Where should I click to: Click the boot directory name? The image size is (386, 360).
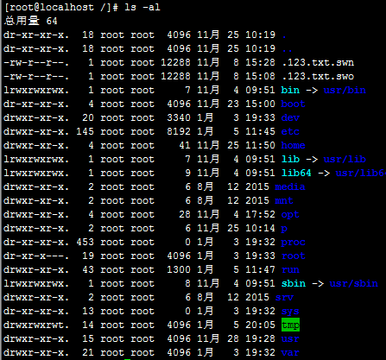click(293, 104)
